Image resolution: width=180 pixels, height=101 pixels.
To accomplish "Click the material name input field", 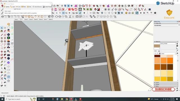I will click(168, 44).
